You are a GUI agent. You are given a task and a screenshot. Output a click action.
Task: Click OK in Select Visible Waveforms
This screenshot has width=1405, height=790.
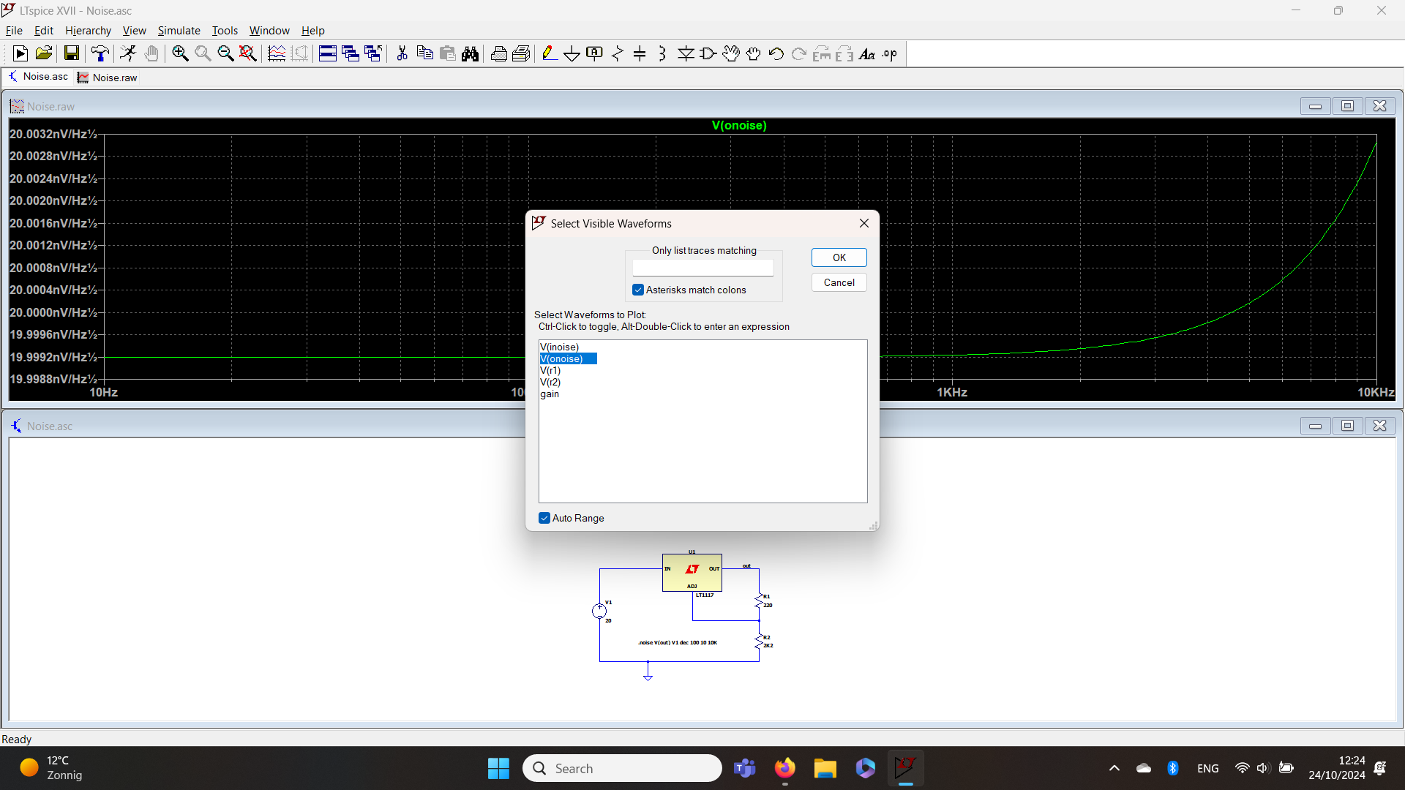[x=839, y=257]
